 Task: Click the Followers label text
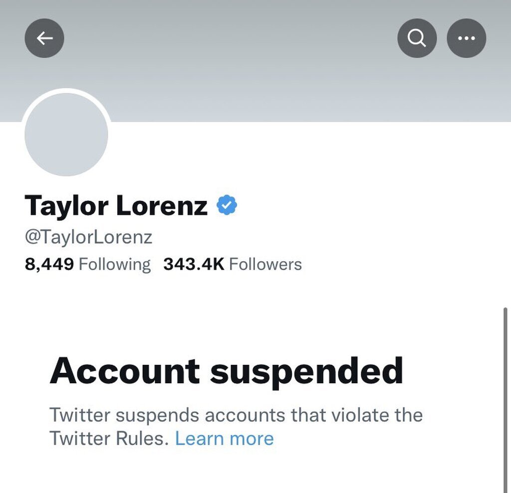tap(265, 264)
